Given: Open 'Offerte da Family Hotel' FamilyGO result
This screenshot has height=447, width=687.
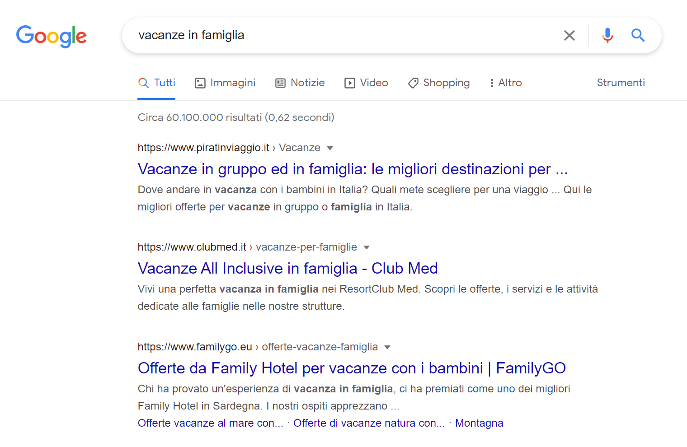Looking at the screenshot, I should point(352,368).
